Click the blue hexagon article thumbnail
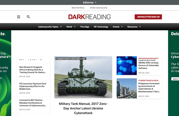The image size is (179, 116). [126, 66]
